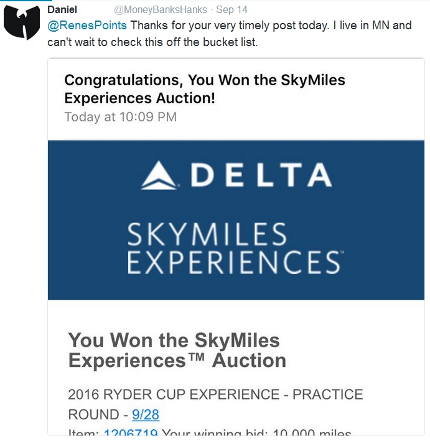The height and width of the screenshot is (443, 430).
Task: Click the SKYMILES word in banner
Action: coord(207,235)
